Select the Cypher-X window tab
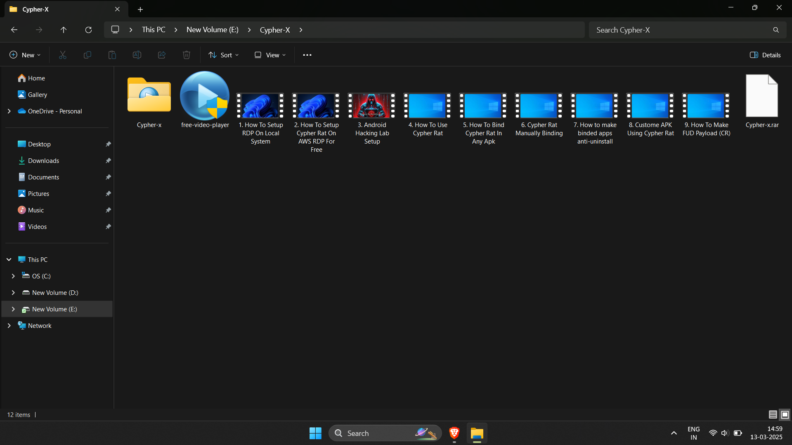 click(x=66, y=9)
